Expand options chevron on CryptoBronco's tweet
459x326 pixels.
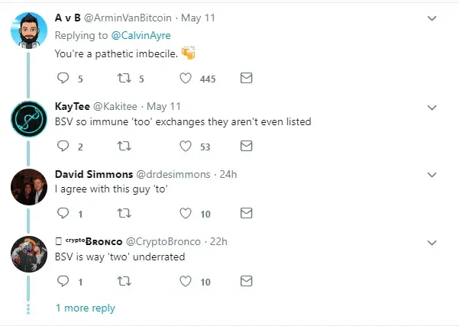[432, 243]
